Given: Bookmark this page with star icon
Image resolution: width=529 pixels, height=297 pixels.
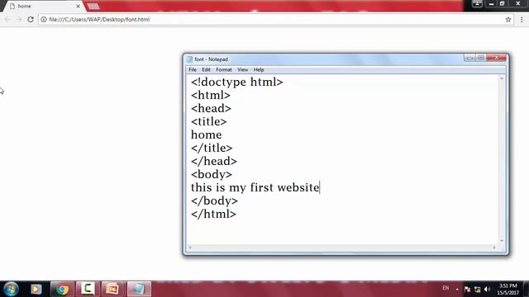Looking at the screenshot, I should pyautogui.click(x=508, y=20).
